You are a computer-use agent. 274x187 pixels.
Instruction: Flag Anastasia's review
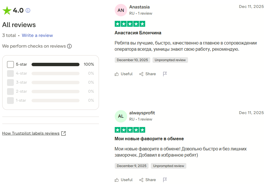point(165,74)
